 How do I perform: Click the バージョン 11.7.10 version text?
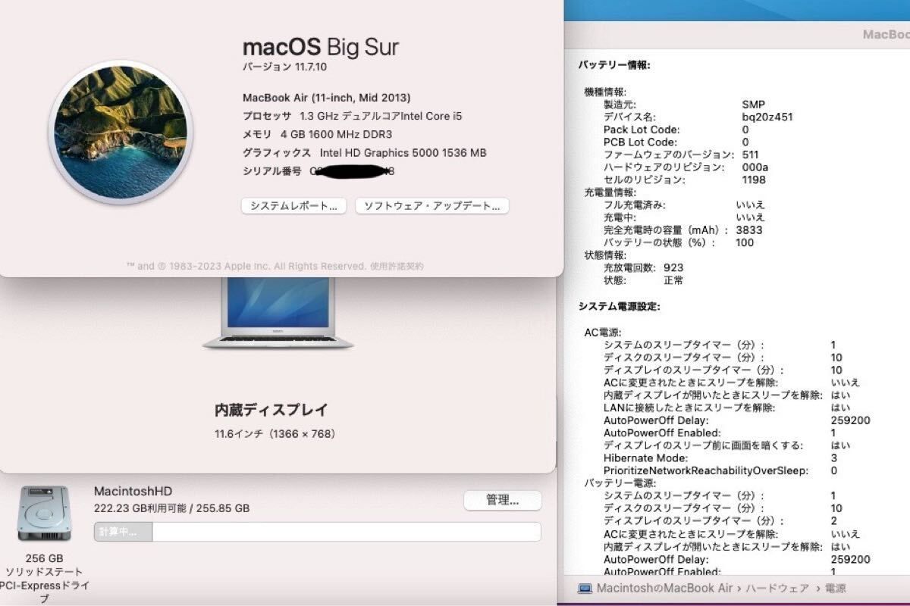[x=284, y=67]
